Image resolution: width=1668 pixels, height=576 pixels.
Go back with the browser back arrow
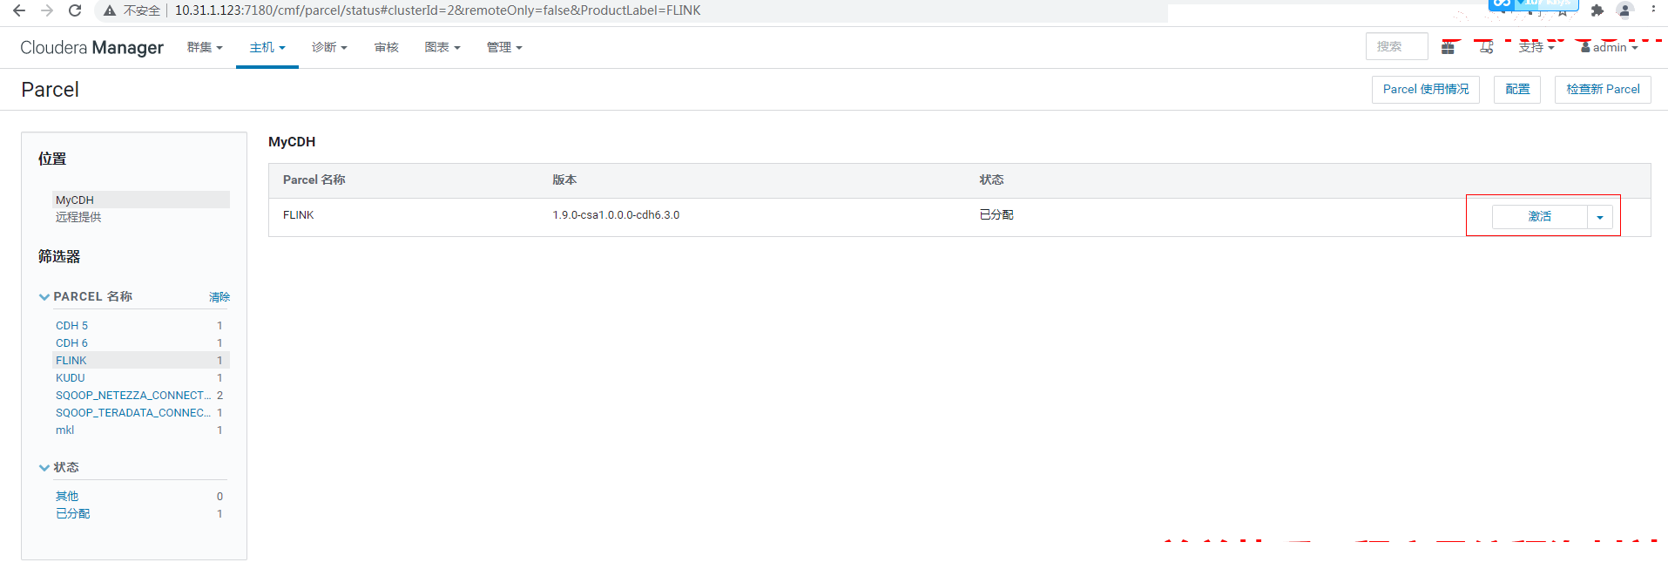19,10
